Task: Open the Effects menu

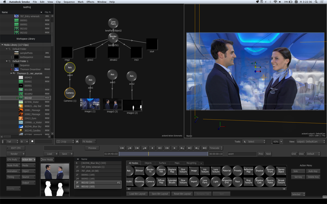Action: 90,2
